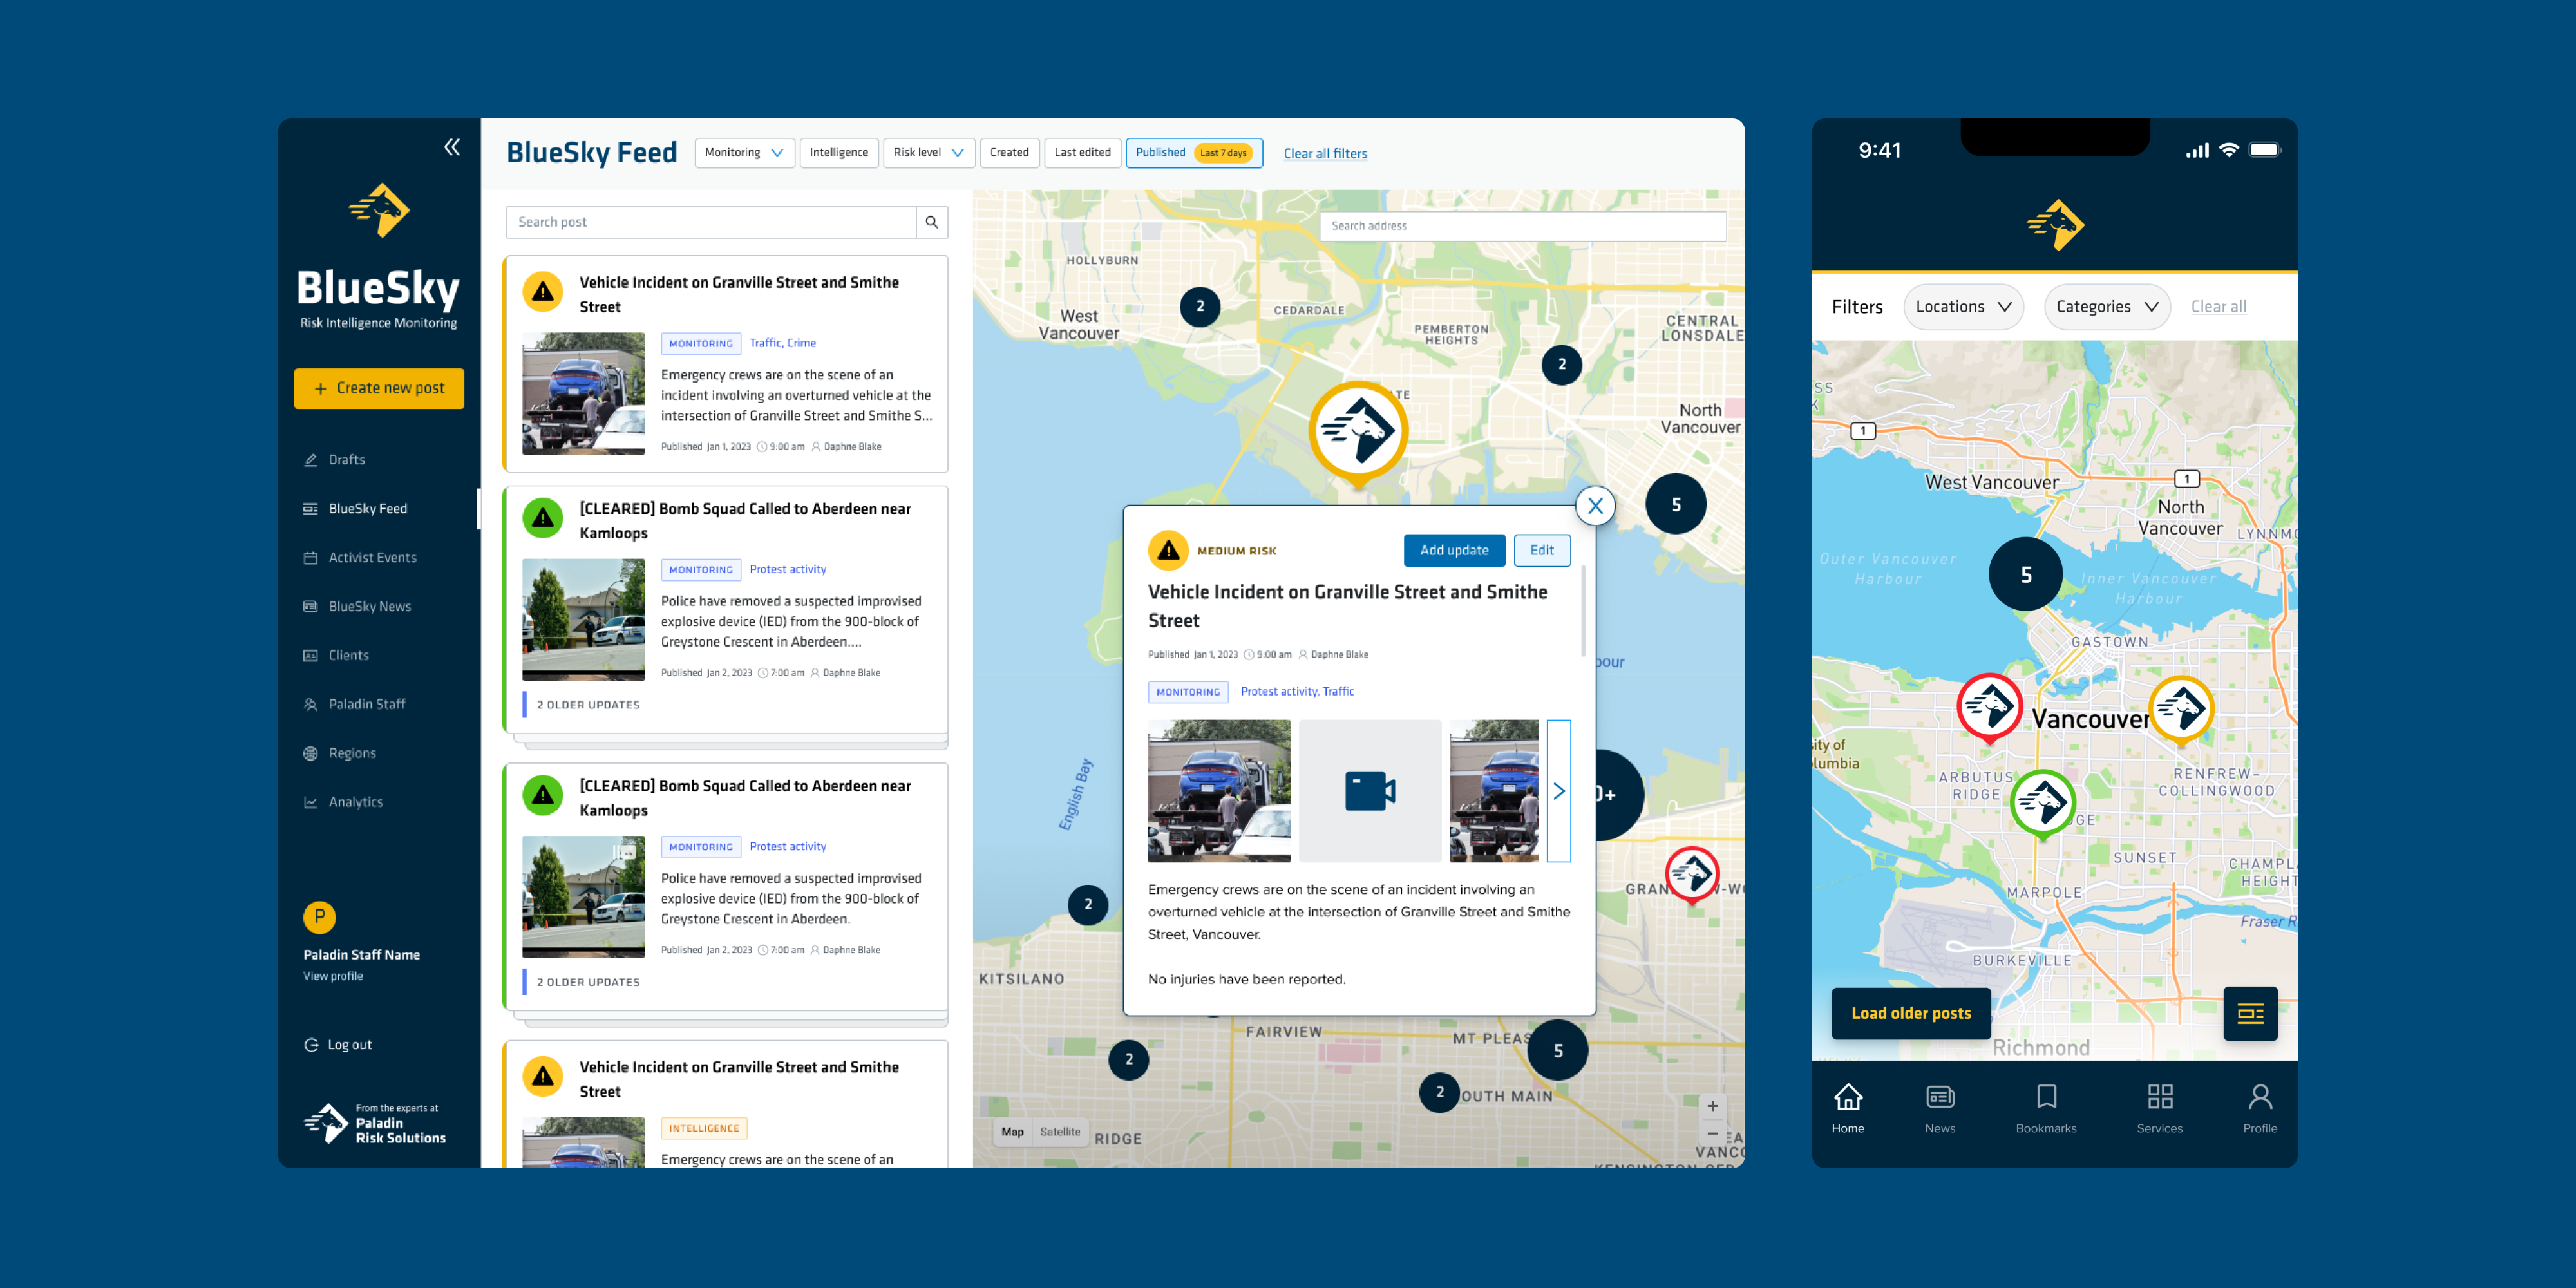The height and width of the screenshot is (1288, 2576).
Task: Toggle the Last edited filter chip
Action: tap(1082, 153)
